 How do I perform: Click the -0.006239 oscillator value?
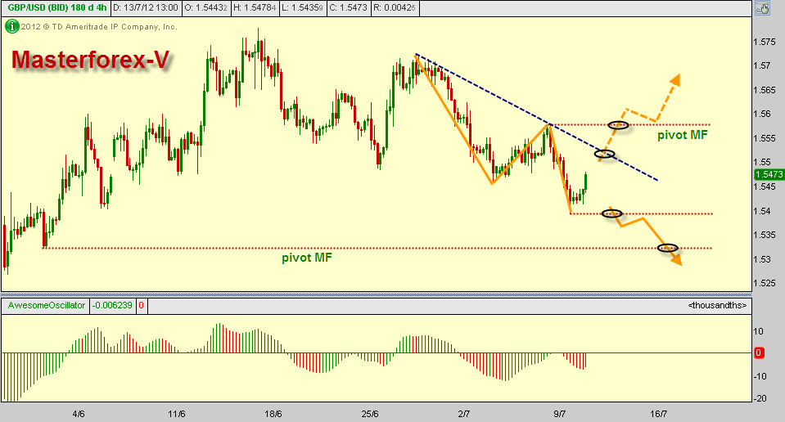click(113, 306)
